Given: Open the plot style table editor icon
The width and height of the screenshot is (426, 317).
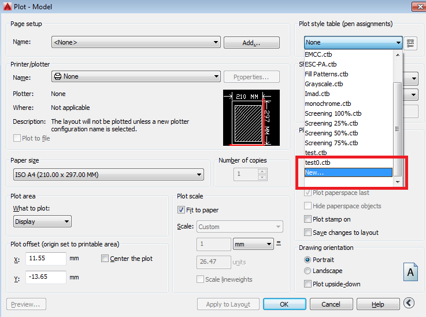Looking at the screenshot, I should [410, 43].
